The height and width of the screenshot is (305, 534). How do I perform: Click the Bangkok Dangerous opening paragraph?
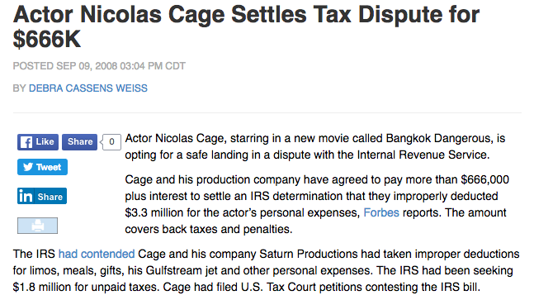(x=315, y=146)
